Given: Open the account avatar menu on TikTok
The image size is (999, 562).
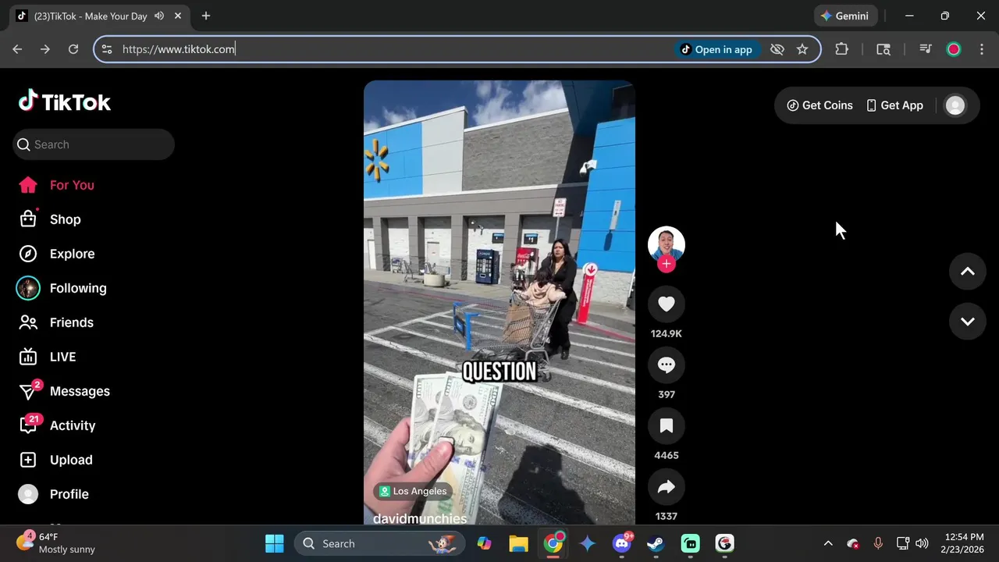Looking at the screenshot, I should point(955,105).
